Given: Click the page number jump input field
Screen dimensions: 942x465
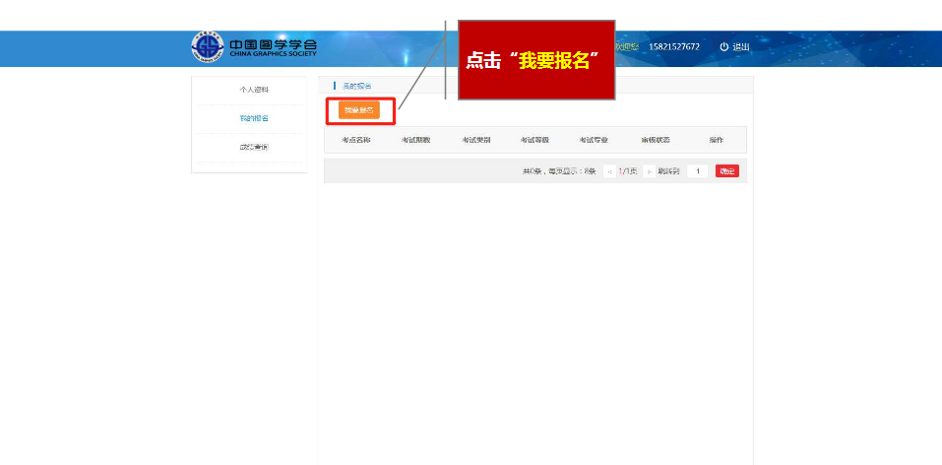Looking at the screenshot, I should (x=698, y=171).
